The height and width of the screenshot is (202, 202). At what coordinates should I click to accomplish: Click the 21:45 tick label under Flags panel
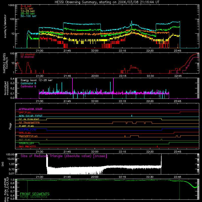point(67,152)
